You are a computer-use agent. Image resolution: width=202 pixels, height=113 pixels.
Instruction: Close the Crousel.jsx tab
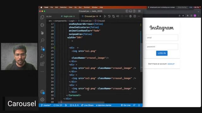coord(100,16)
